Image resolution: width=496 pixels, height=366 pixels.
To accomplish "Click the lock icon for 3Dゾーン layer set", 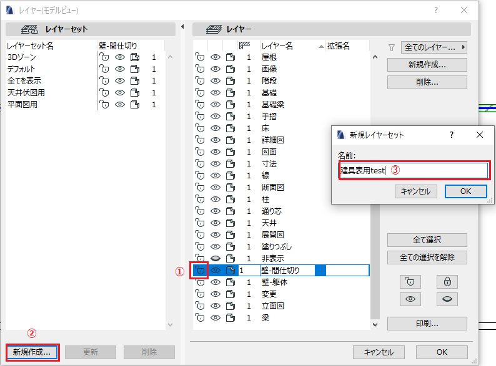I will coord(104,57).
